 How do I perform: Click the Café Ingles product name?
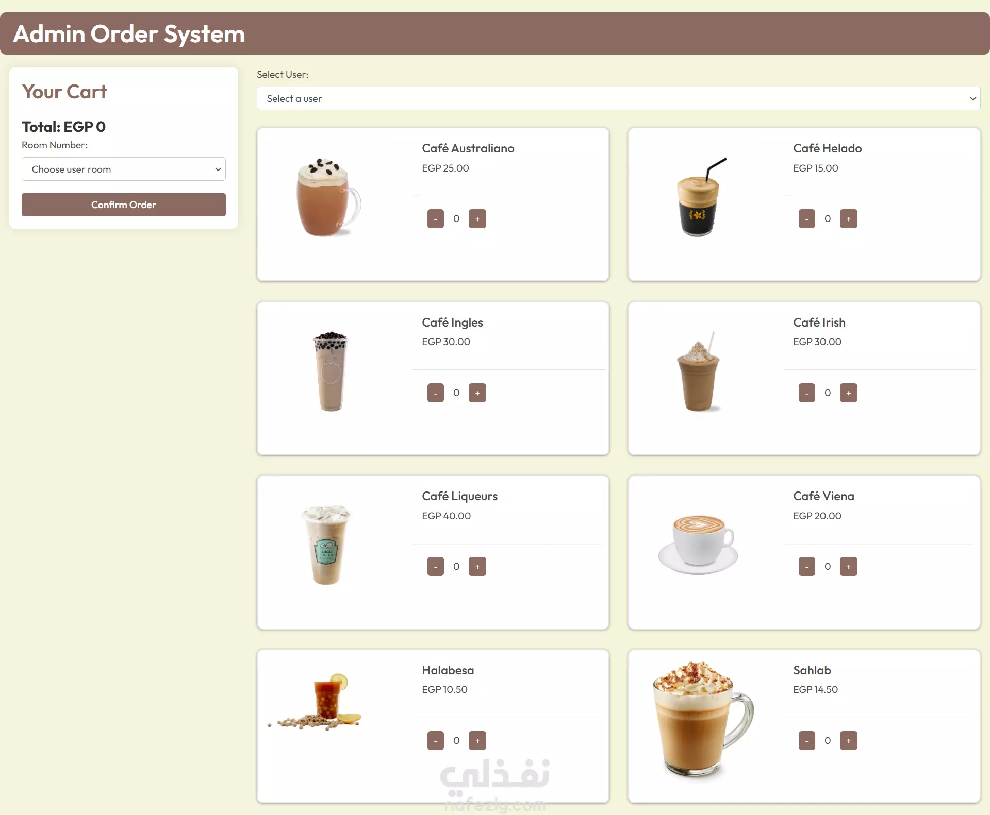452,322
